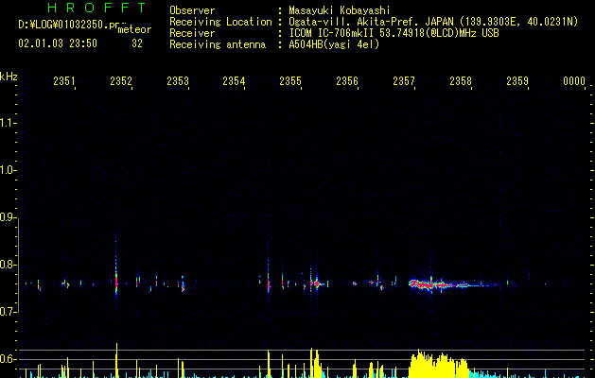
Task: Click the 1.1 kHz frequency label
Action: tap(8, 123)
